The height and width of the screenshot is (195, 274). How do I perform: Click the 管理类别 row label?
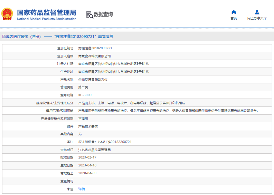pos(67,87)
